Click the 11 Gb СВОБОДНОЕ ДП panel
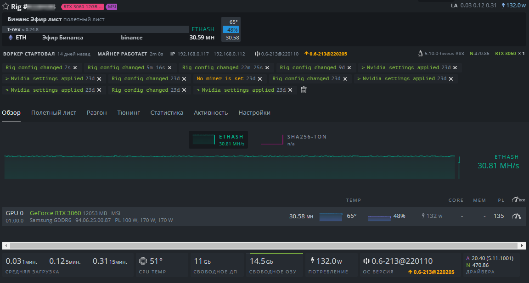This screenshot has height=283, width=529. 217,265
